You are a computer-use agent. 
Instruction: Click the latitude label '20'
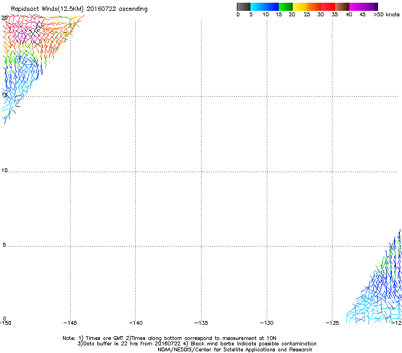click(4, 18)
